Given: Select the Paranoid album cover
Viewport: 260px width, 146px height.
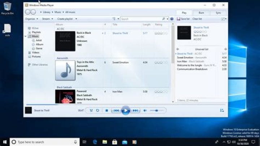Looking at the screenshot, I should 65,96.
